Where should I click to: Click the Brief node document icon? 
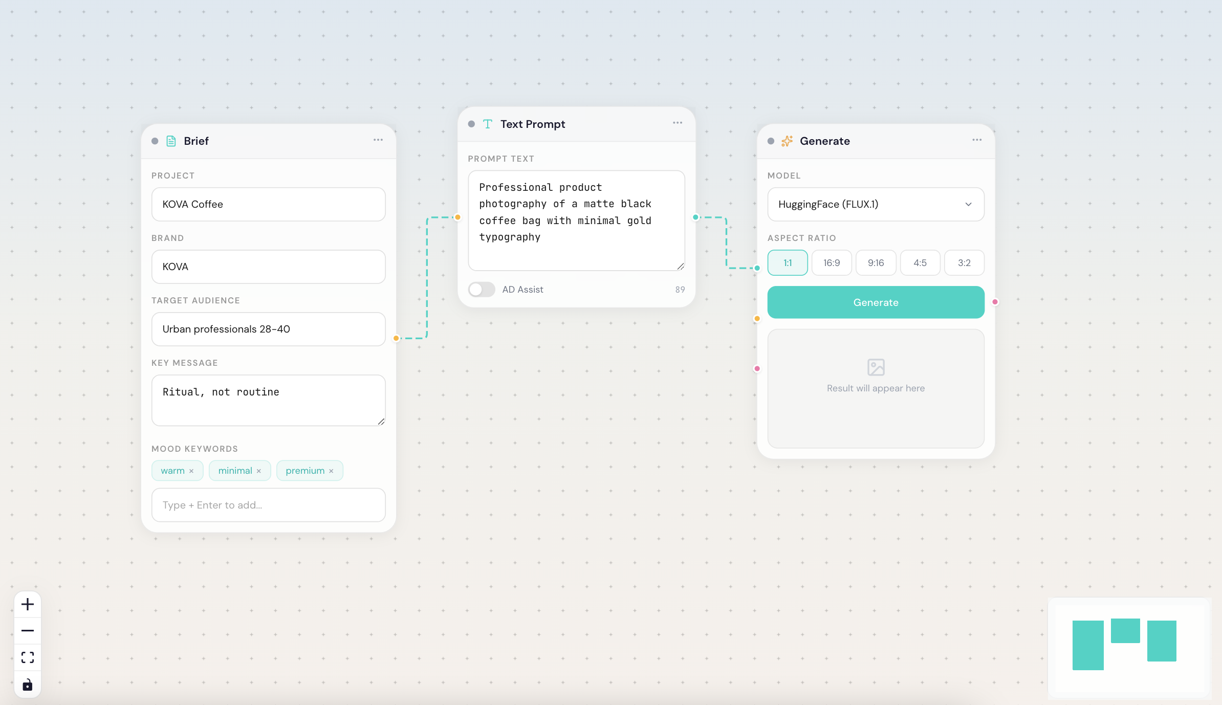[171, 141]
